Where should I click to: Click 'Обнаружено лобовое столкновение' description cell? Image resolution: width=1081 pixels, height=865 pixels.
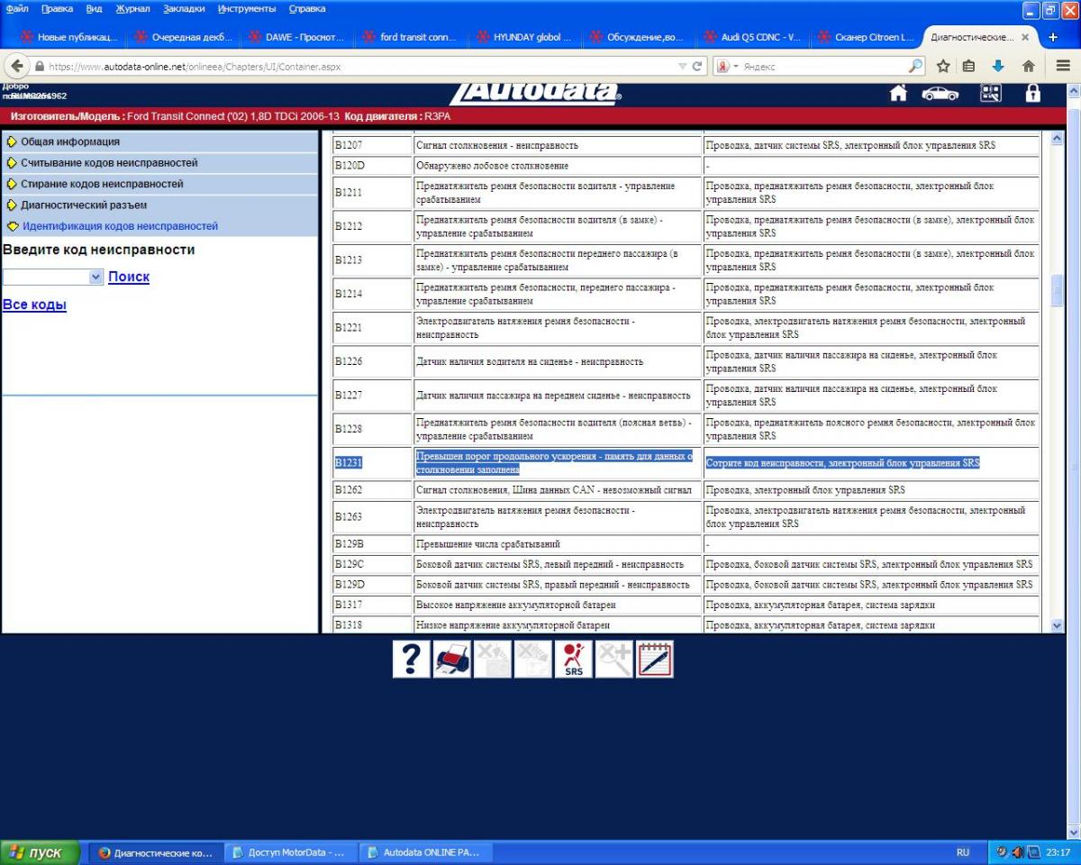(557, 166)
